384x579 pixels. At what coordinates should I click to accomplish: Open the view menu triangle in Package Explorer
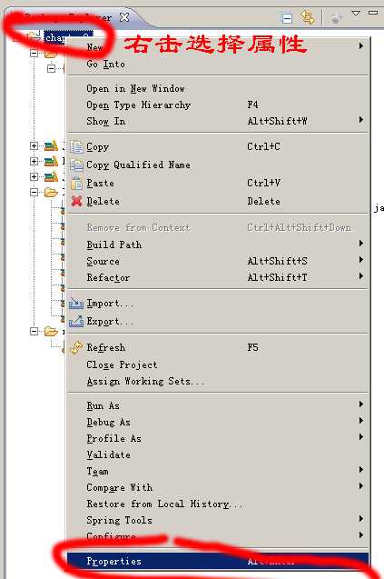tap(356, 14)
